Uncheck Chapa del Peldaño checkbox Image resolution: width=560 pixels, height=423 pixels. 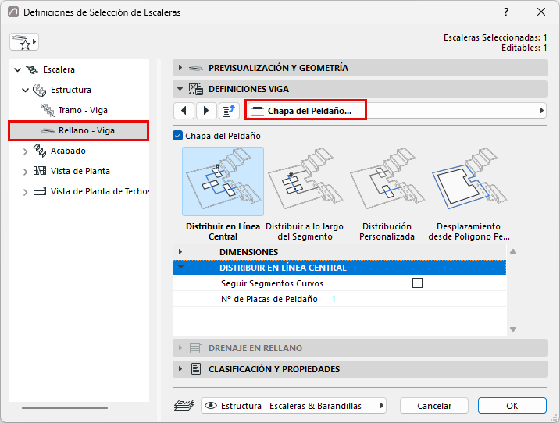pyautogui.click(x=177, y=136)
